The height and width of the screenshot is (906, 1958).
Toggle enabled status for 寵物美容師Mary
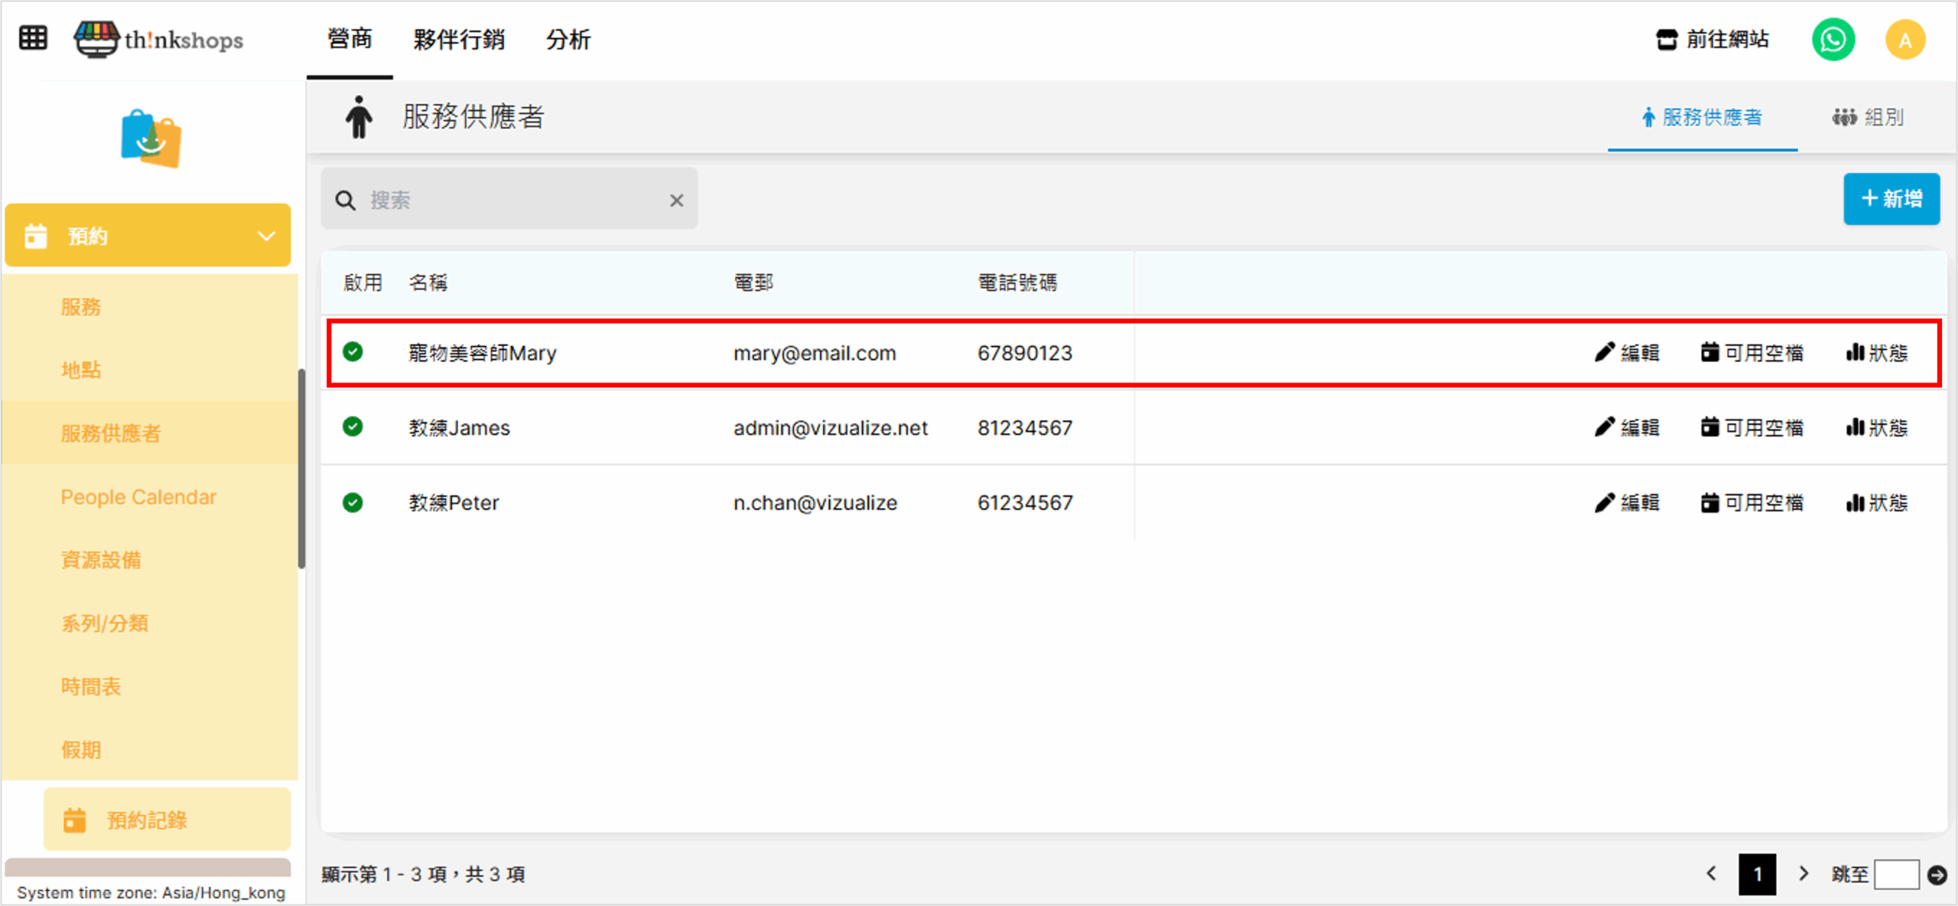[353, 352]
